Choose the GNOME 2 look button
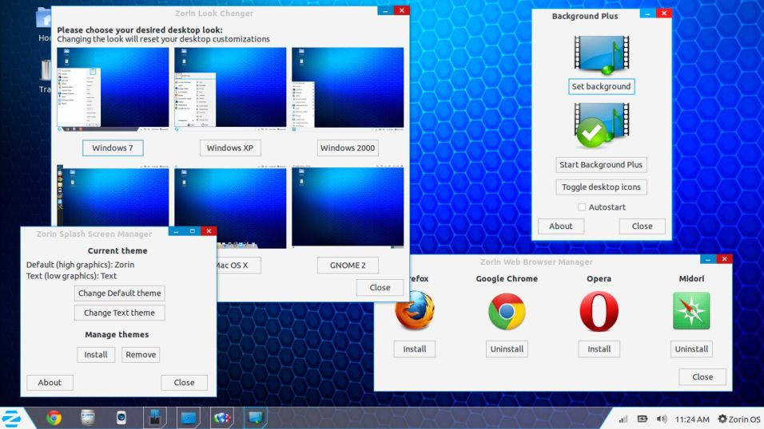 [348, 265]
